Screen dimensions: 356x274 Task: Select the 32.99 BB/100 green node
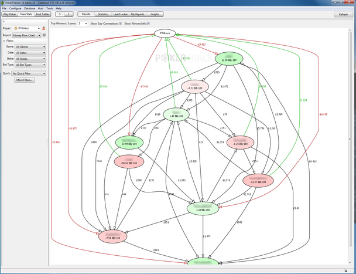point(129,143)
